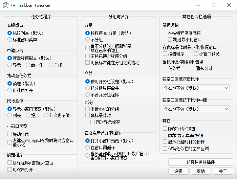Enable 拖动排序 checkbox
Screen dimensions: 237x179
coord(9,134)
